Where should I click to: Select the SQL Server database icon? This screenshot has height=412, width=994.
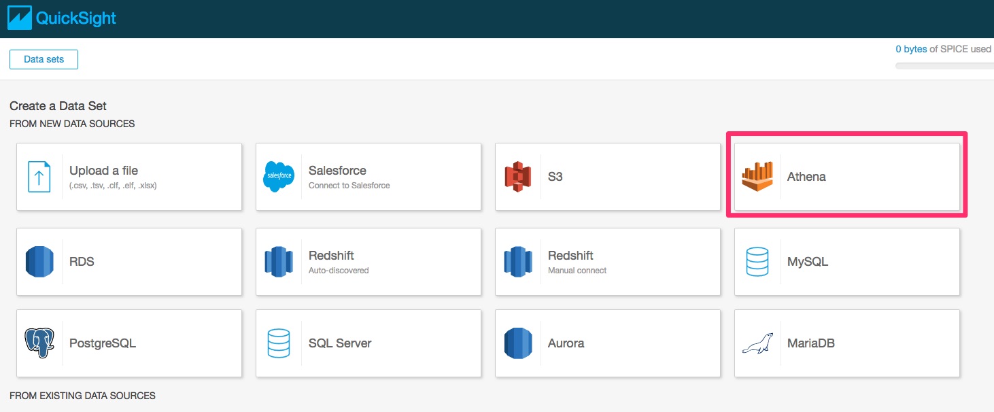pyautogui.click(x=278, y=343)
